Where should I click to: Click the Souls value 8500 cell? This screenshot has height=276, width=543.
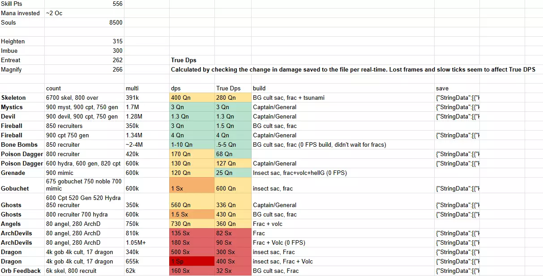84,22
